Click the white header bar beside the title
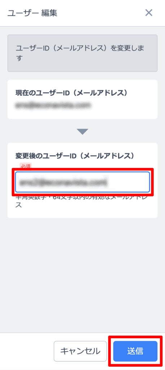Viewport: 165px width, 370px height. (101, 13)
